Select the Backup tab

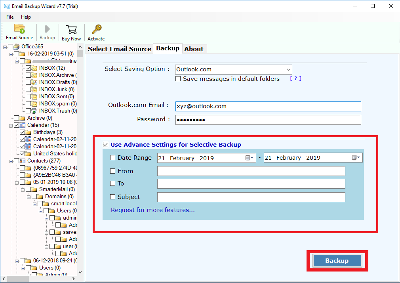168,48
